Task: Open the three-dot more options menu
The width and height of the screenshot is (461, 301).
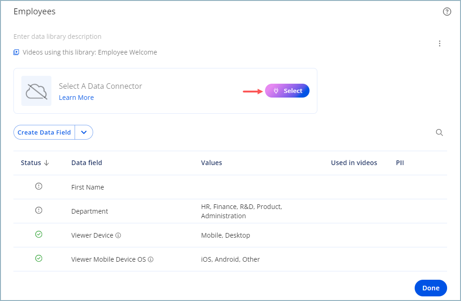Action: tap(440, 43)
